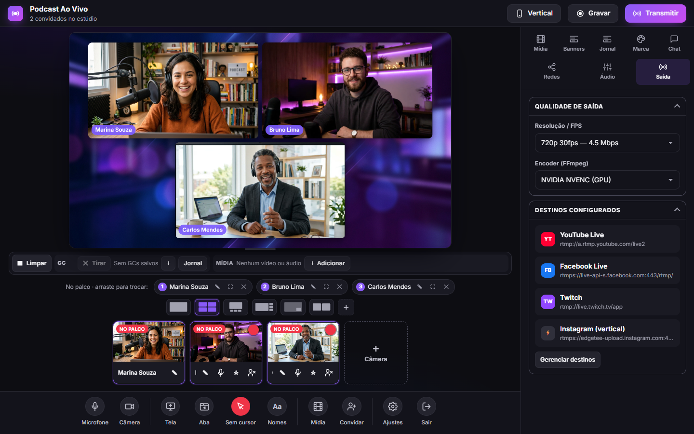Select the single full-frame layout
The width and height of the screenshot is (694, 434).
click(178, 307)
